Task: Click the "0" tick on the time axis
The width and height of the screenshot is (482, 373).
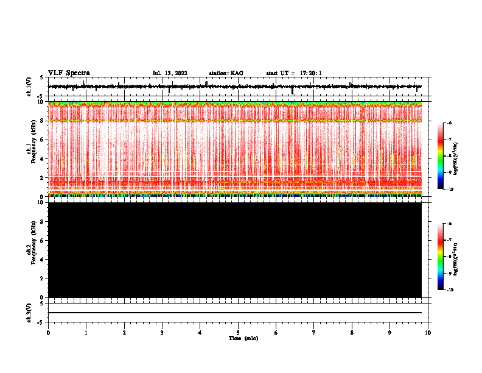Action: tap(48, 333)
